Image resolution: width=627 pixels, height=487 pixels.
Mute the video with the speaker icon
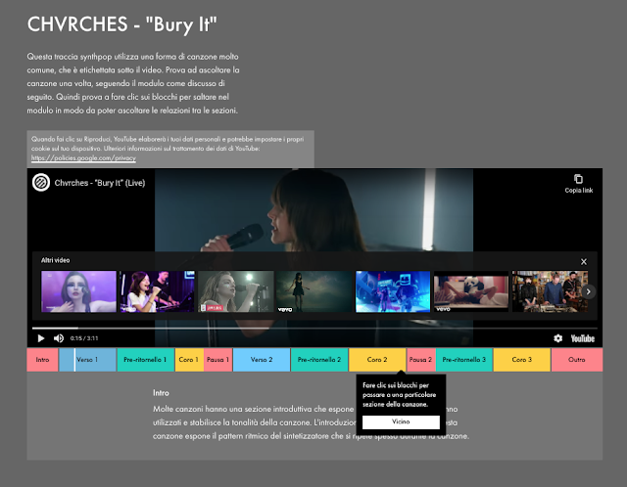tap(59, 338)
